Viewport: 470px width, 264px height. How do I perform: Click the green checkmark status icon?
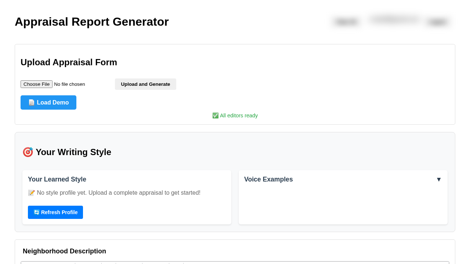coord(216,115)
